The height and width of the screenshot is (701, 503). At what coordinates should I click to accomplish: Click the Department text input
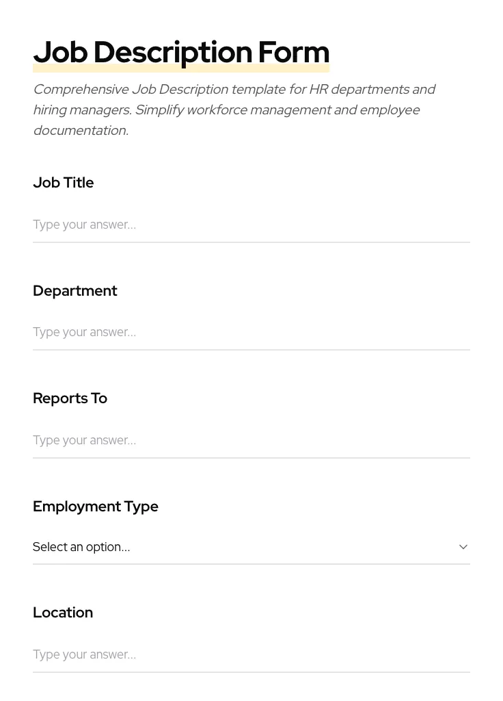tap(251, 332)
